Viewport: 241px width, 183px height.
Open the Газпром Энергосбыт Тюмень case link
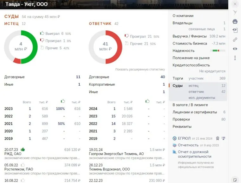[x=116, y=154]
